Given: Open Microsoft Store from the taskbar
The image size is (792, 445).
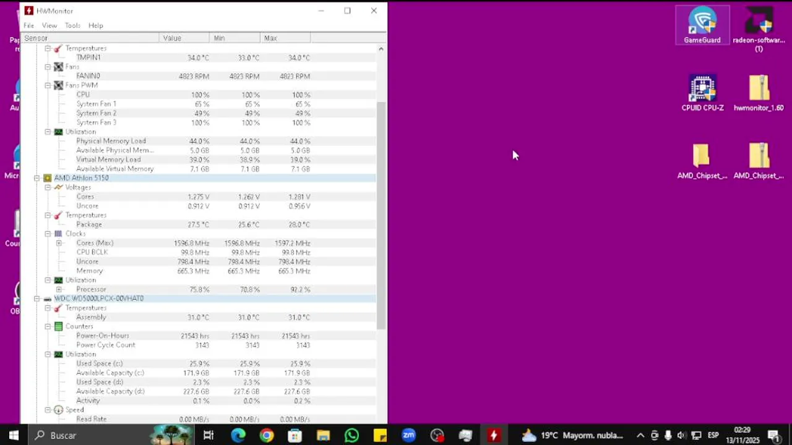Looking at the screenshot, I should click(295, 435).
